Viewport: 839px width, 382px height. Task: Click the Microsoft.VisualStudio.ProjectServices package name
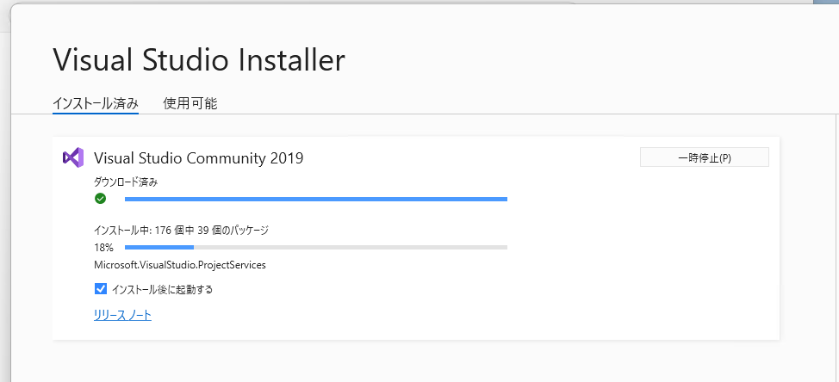[180, 265]
